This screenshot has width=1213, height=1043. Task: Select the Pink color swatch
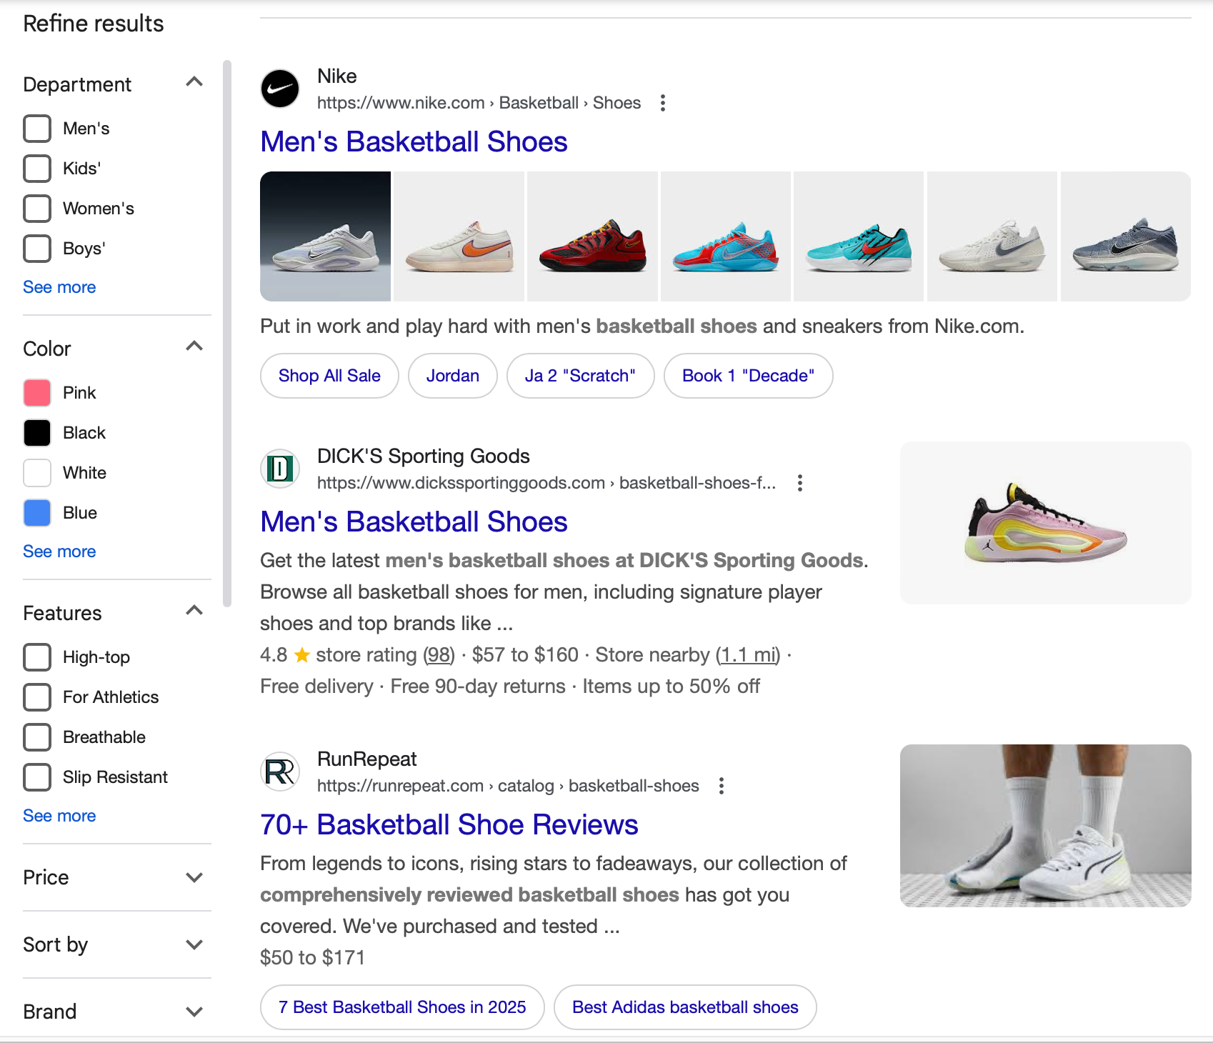point(37,393)
